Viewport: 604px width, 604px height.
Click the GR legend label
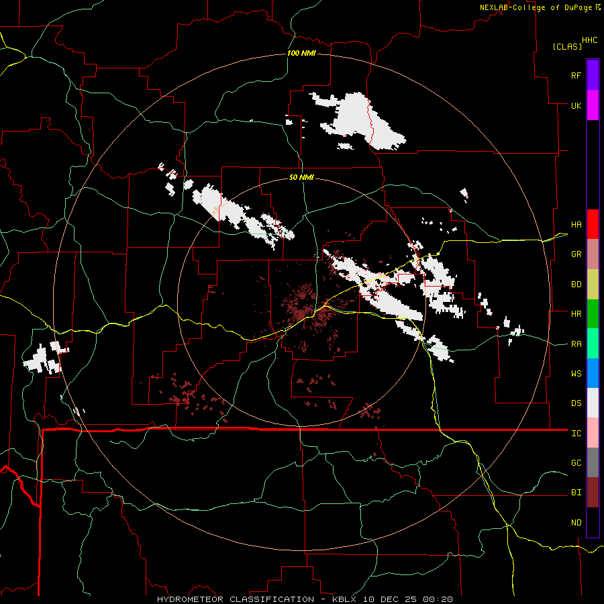coord(576,254)
